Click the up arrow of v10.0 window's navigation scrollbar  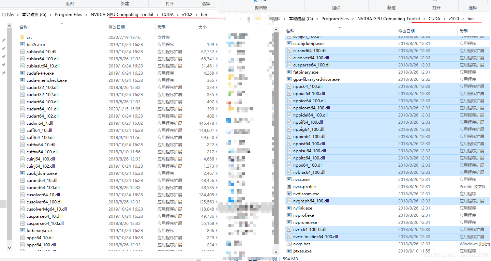point(276,30)
